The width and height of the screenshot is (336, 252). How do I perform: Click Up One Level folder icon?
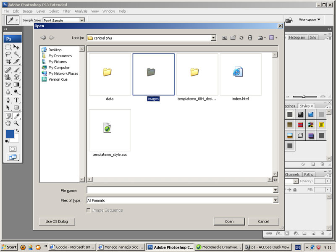tap(224, 38)
